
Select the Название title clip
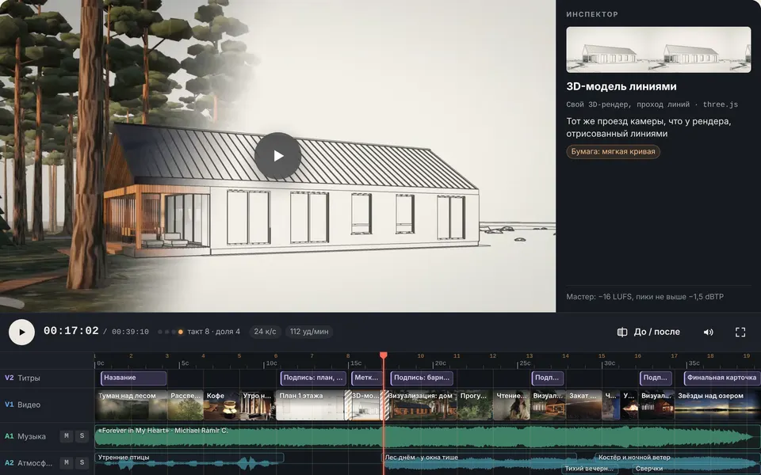133,378
